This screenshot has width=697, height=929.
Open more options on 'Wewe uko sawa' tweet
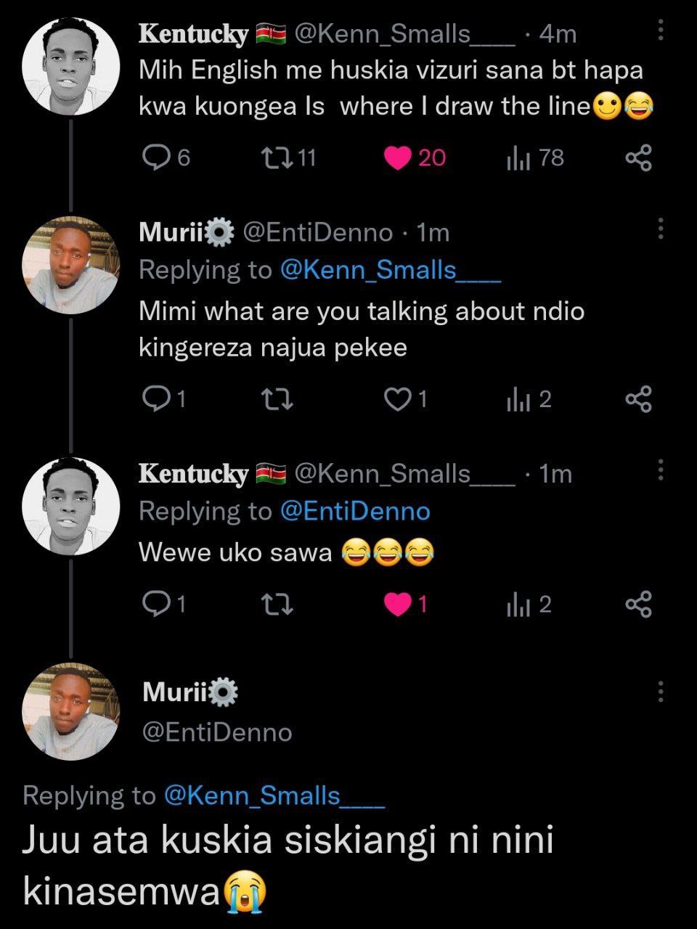660,470
